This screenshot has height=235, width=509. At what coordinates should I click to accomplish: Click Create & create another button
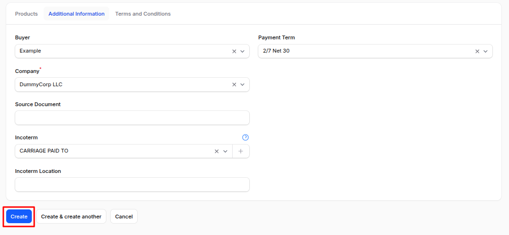[x=71, y=217]
